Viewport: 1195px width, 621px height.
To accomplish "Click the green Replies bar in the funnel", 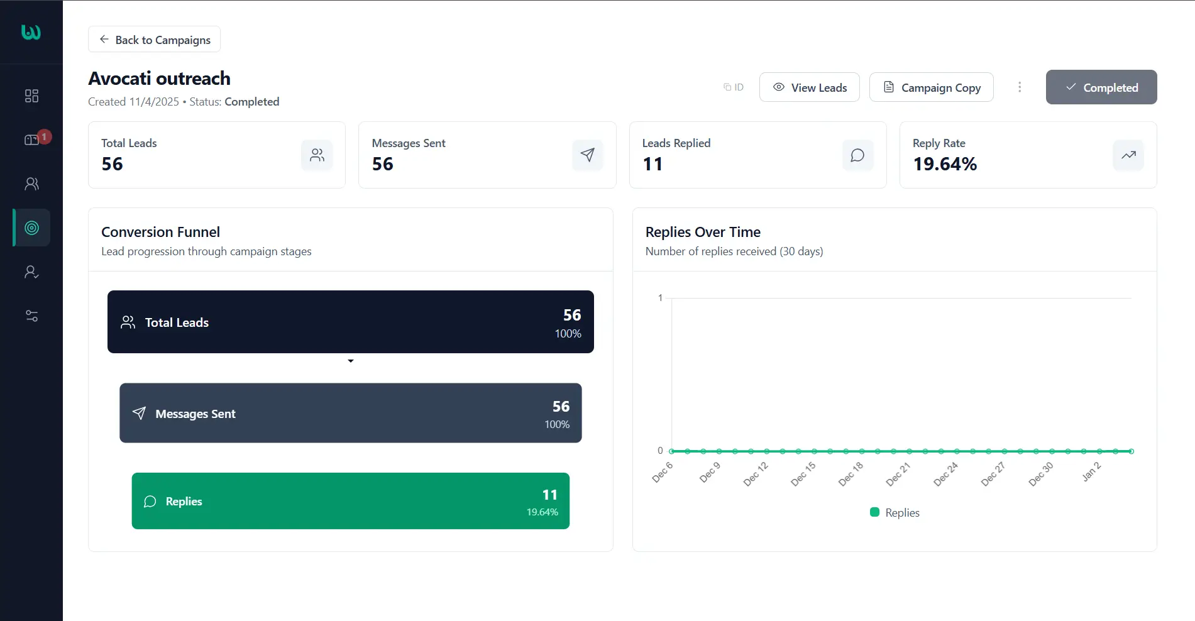I will [350, 501].
